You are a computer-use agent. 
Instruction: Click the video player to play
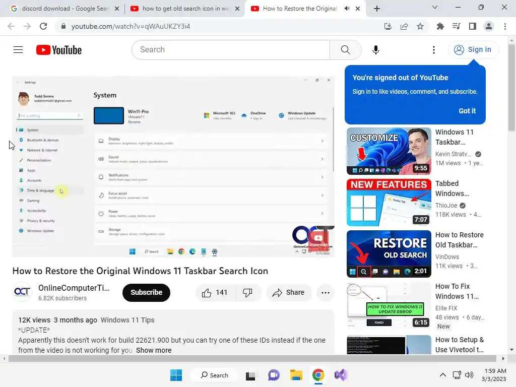[x=173, y=166]
